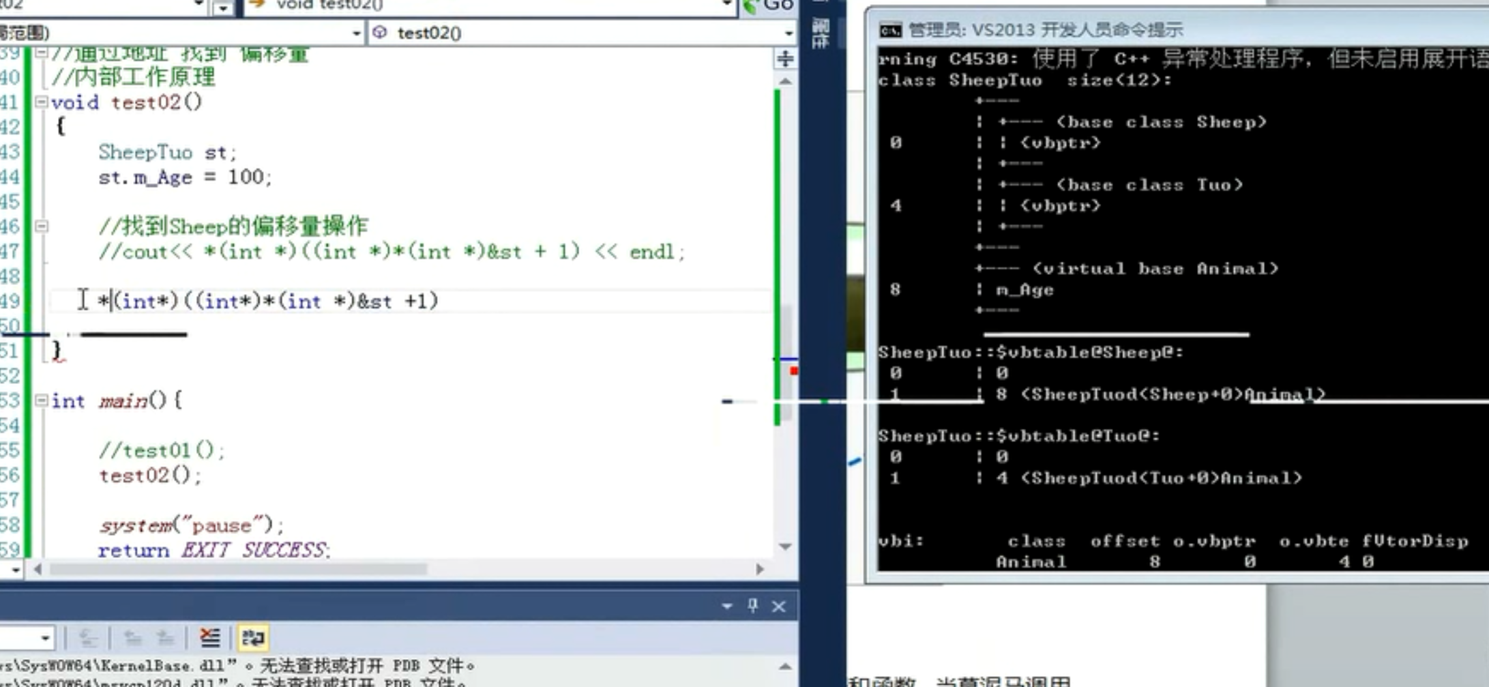Click the 'vbi:' header row in the console

[1173, 541]
